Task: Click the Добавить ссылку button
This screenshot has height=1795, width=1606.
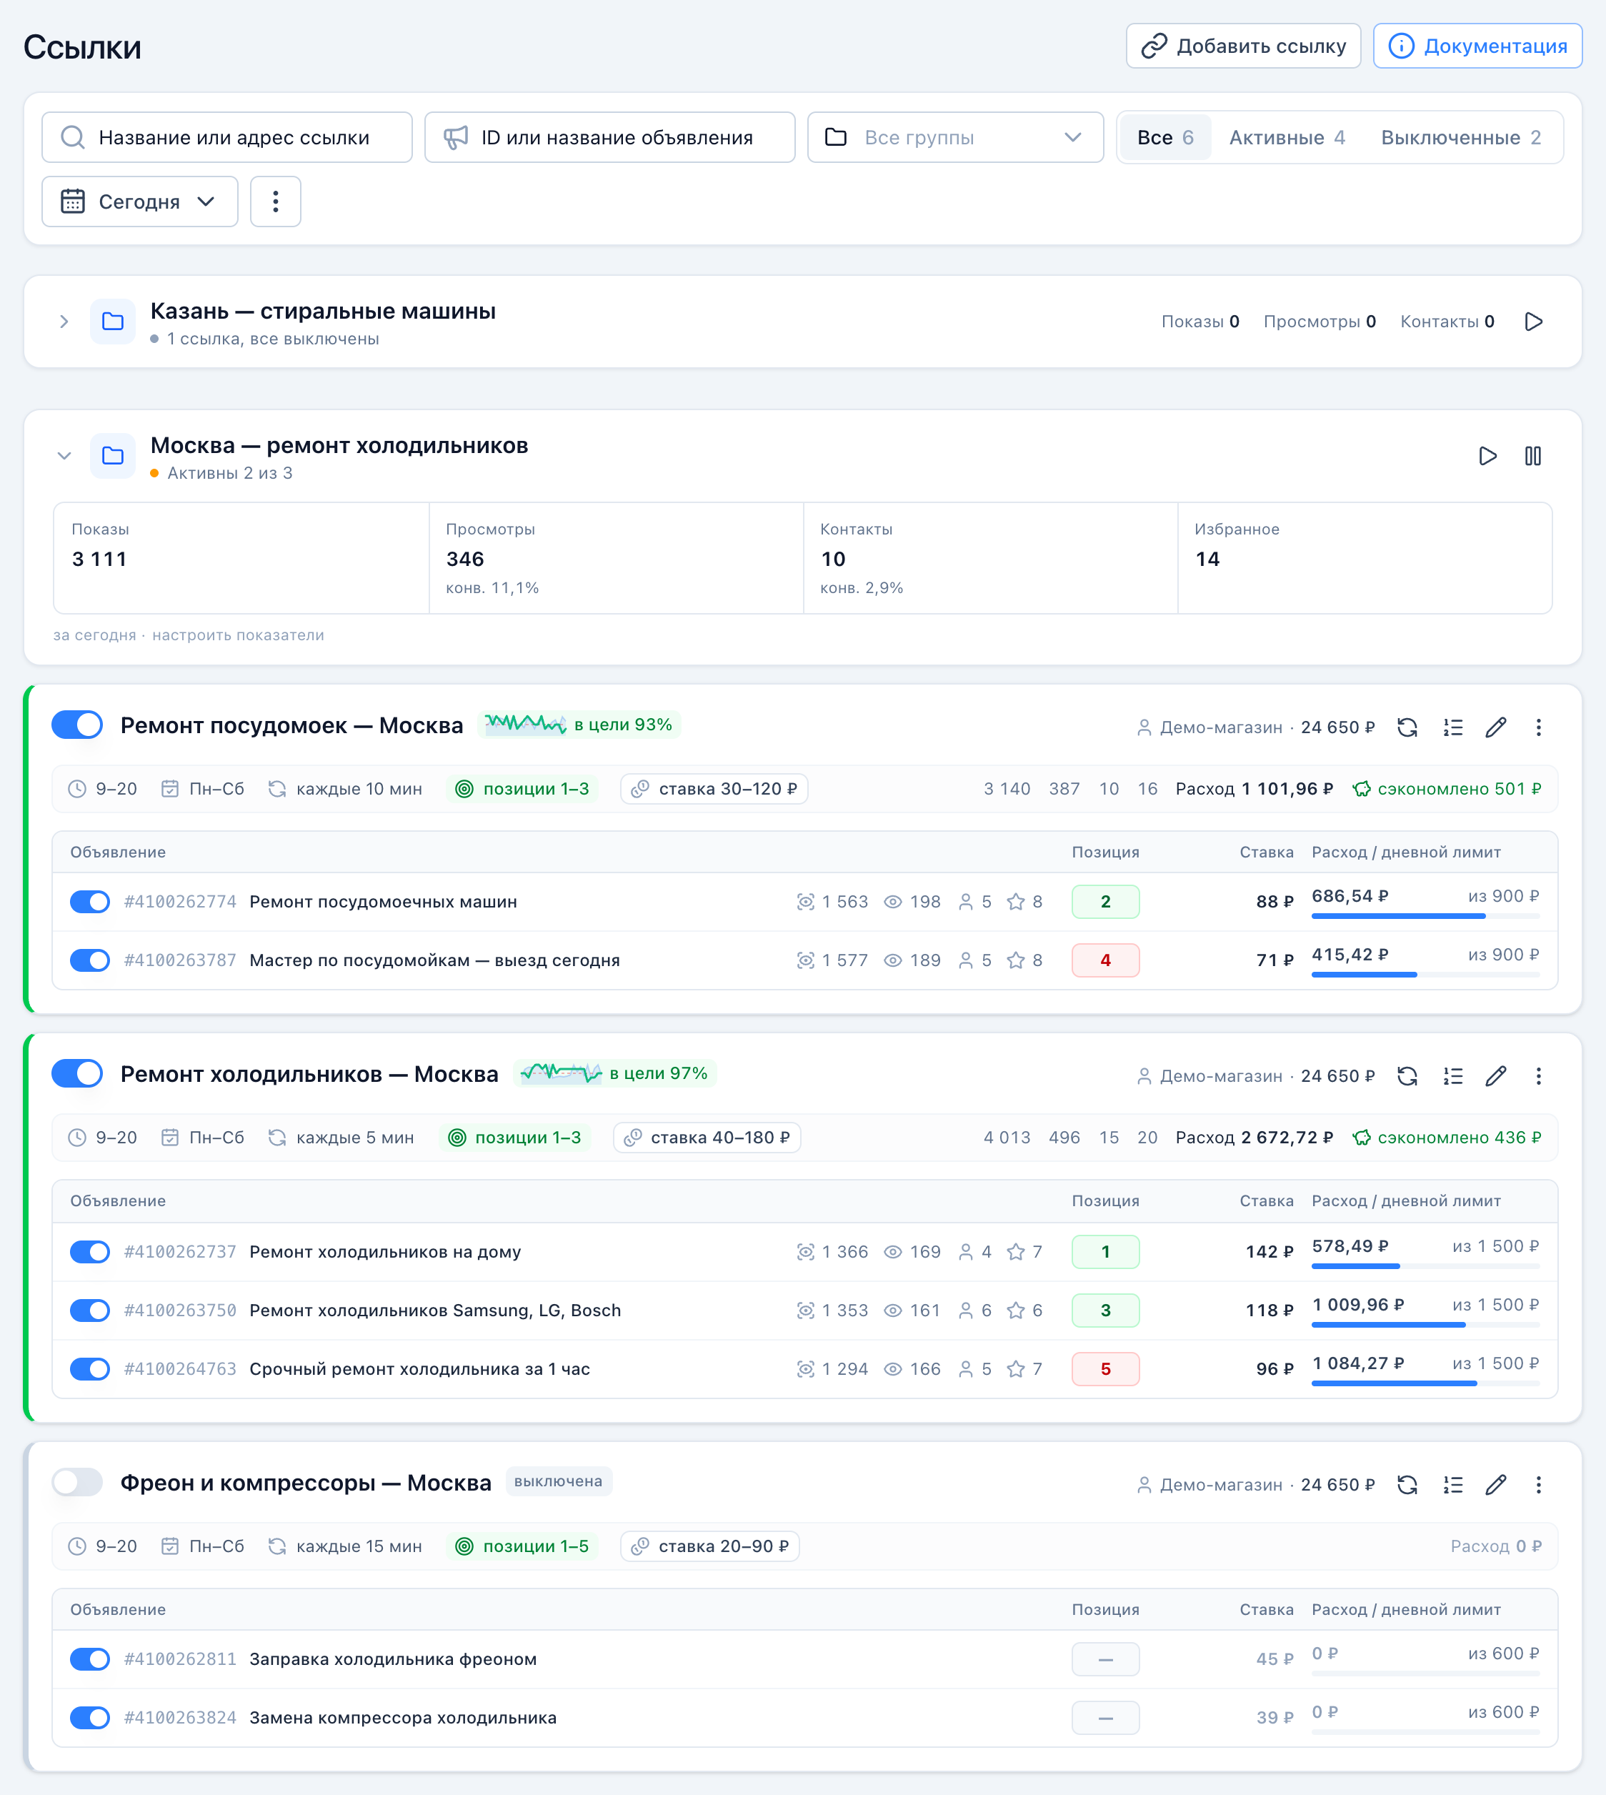Action: 1243,46
